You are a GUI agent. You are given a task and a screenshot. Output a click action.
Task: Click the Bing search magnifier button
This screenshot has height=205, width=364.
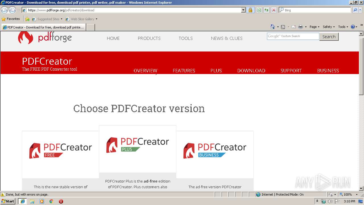coord(355,10)
